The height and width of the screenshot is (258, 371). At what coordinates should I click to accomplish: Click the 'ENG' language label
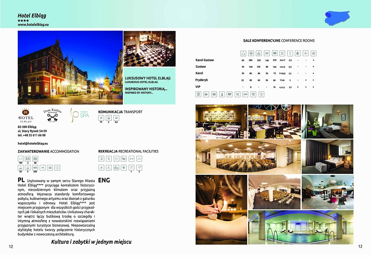click(x=104, y=180)
